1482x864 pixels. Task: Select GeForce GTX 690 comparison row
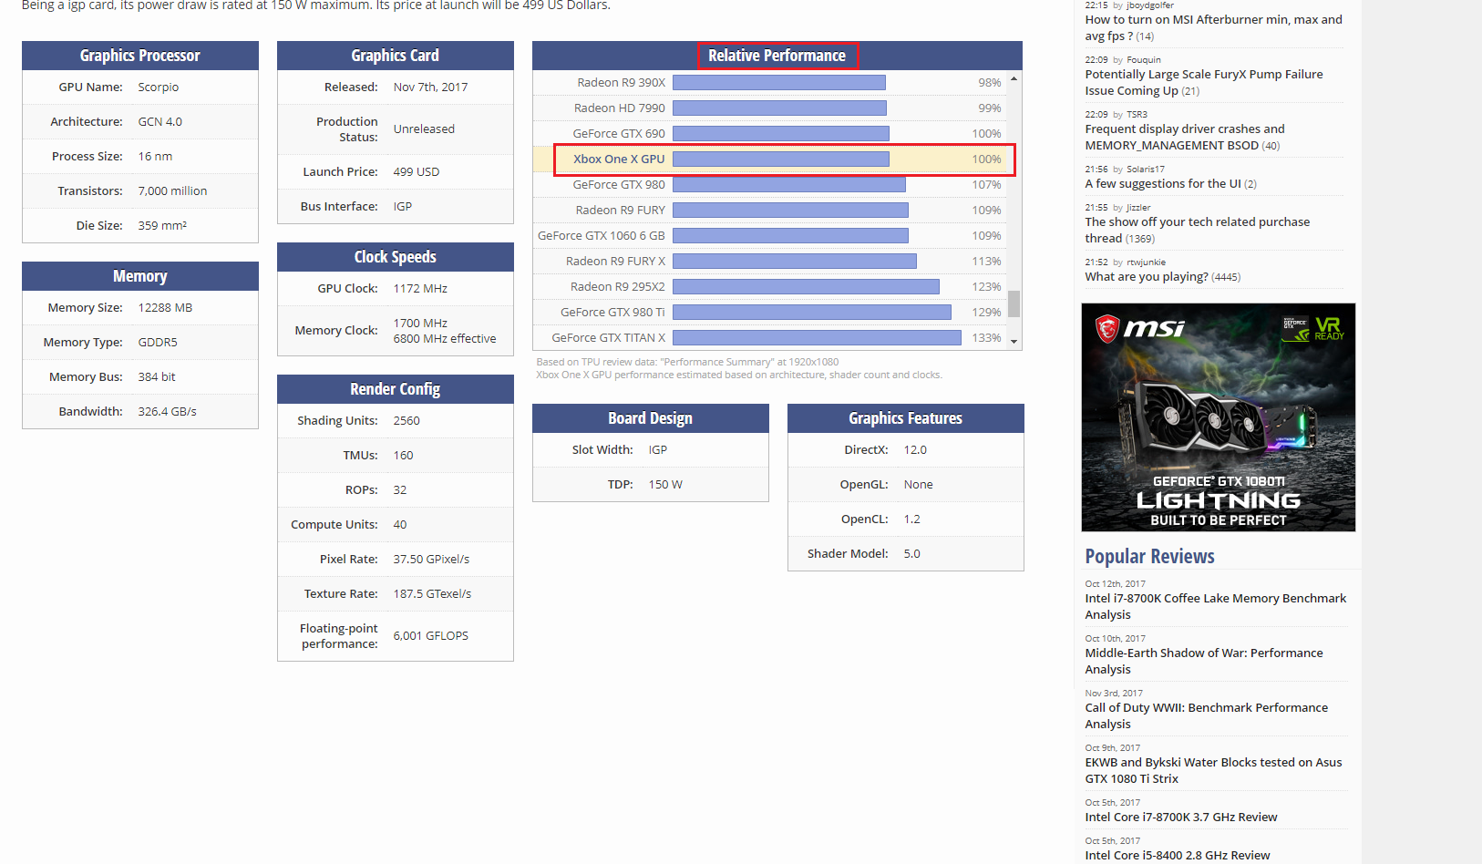770,133
